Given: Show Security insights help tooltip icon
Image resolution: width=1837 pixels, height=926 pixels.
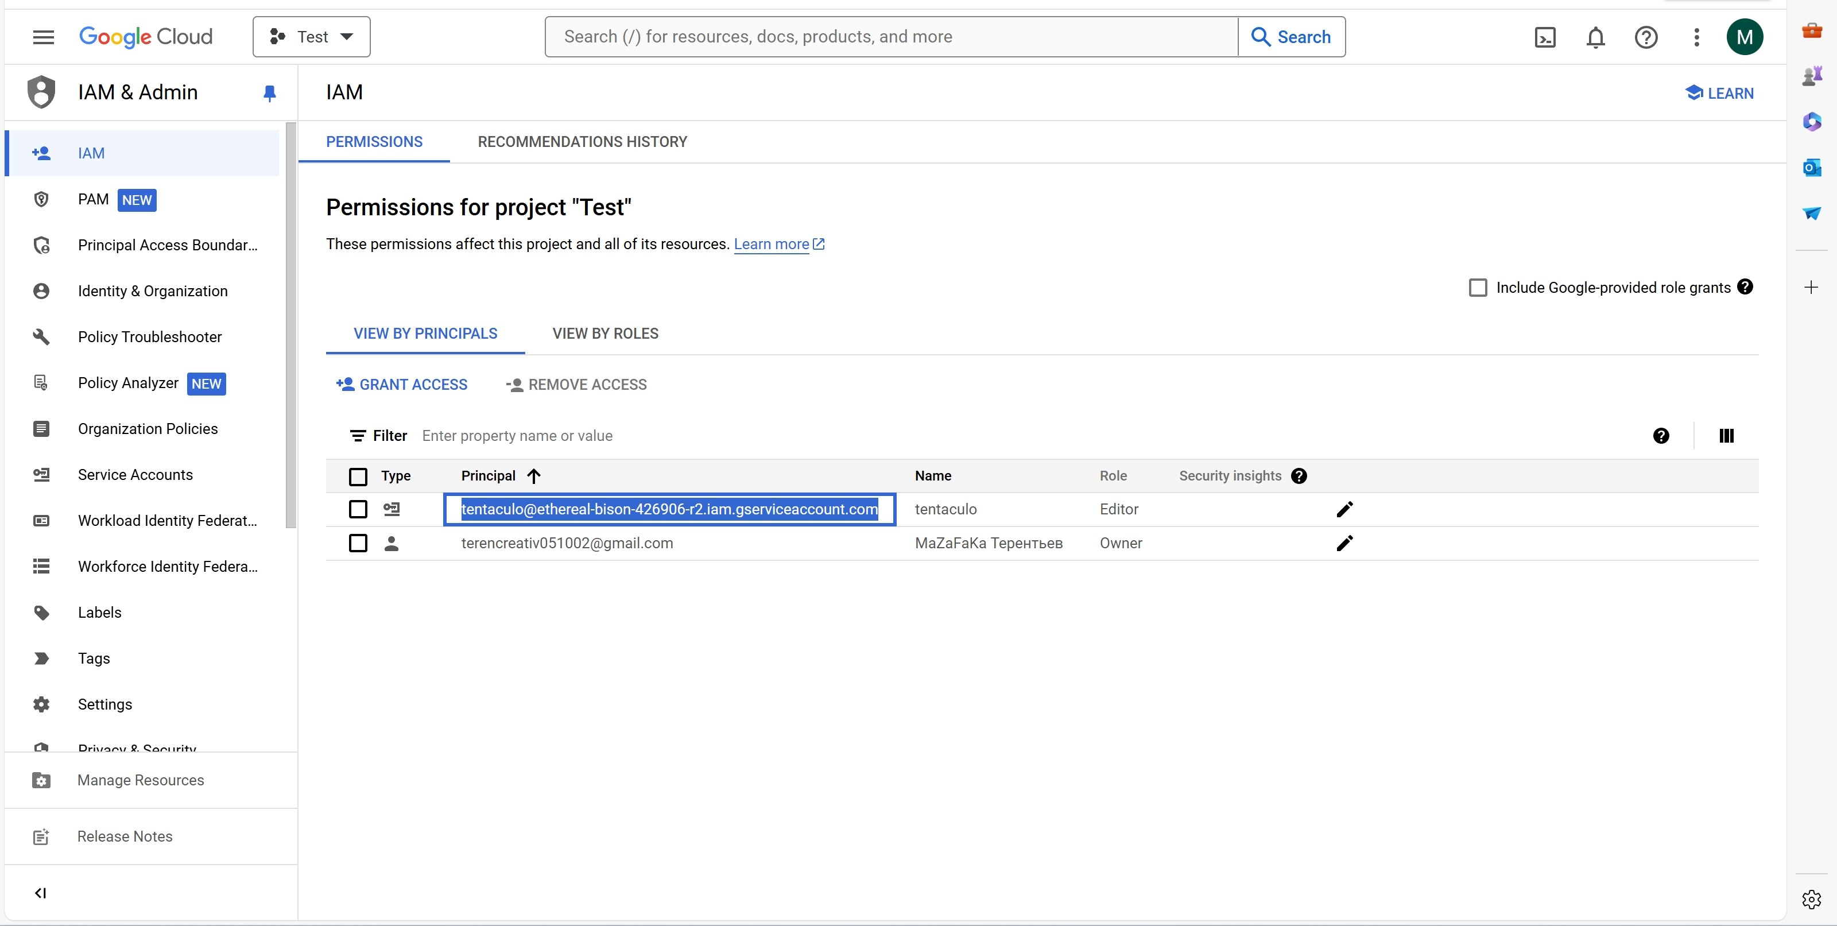Looking at the screenshot, I should (1299, 476).
